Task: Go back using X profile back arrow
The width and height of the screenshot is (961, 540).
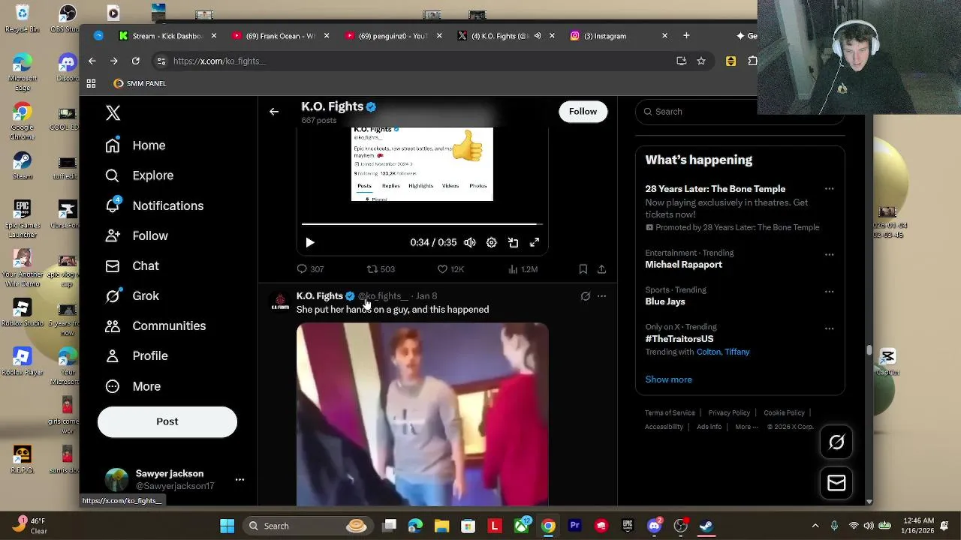Action: coord(274,112)
